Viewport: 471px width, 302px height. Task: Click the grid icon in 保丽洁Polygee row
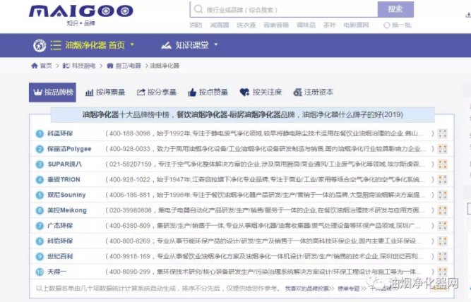(443, 149)
